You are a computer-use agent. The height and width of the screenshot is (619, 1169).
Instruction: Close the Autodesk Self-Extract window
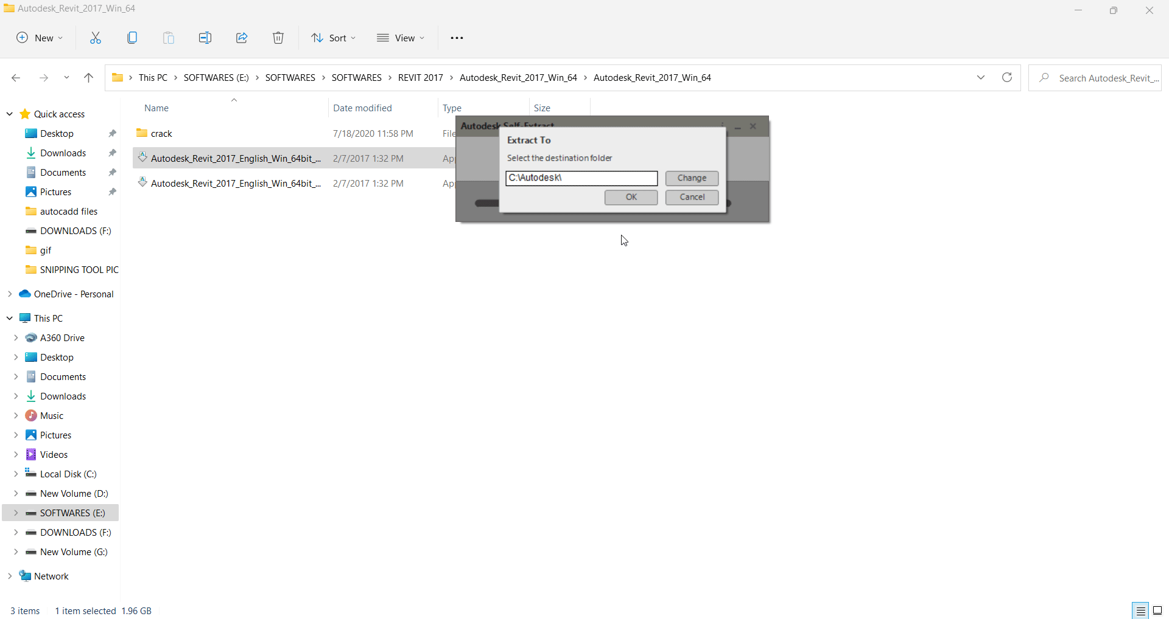753,126
